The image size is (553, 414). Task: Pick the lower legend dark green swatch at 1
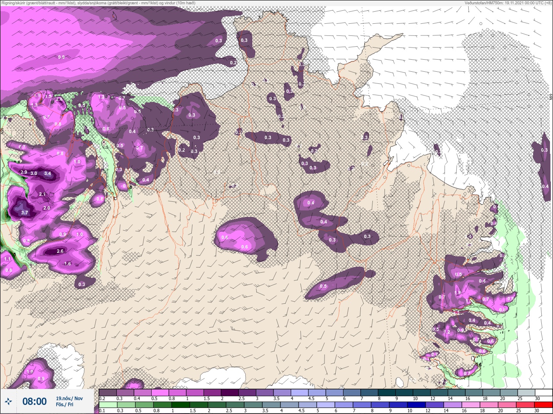point(180,405)
